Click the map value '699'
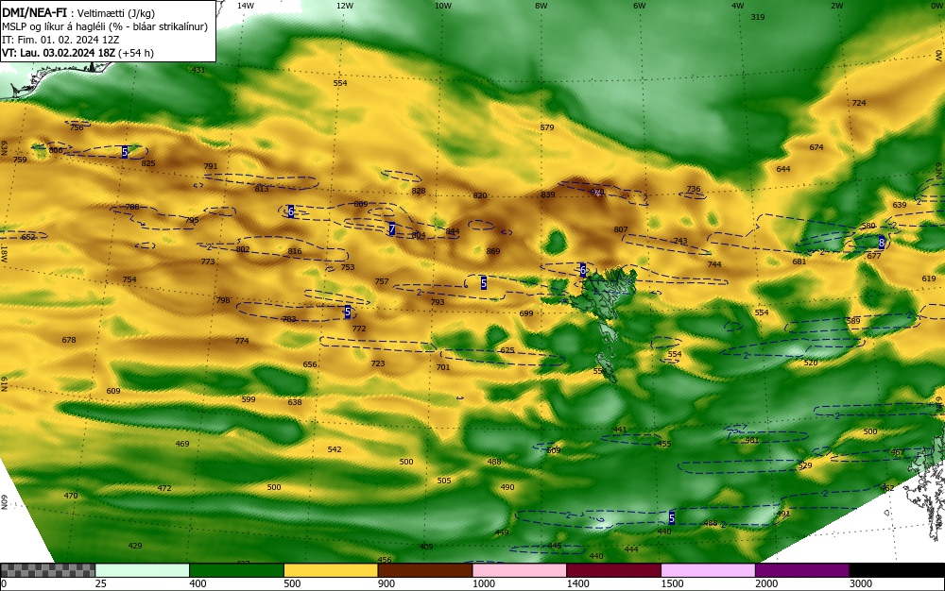 526,312
